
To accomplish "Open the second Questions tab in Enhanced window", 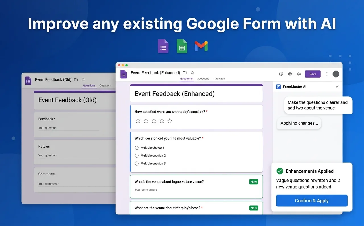I will click(x=203, y=79).
